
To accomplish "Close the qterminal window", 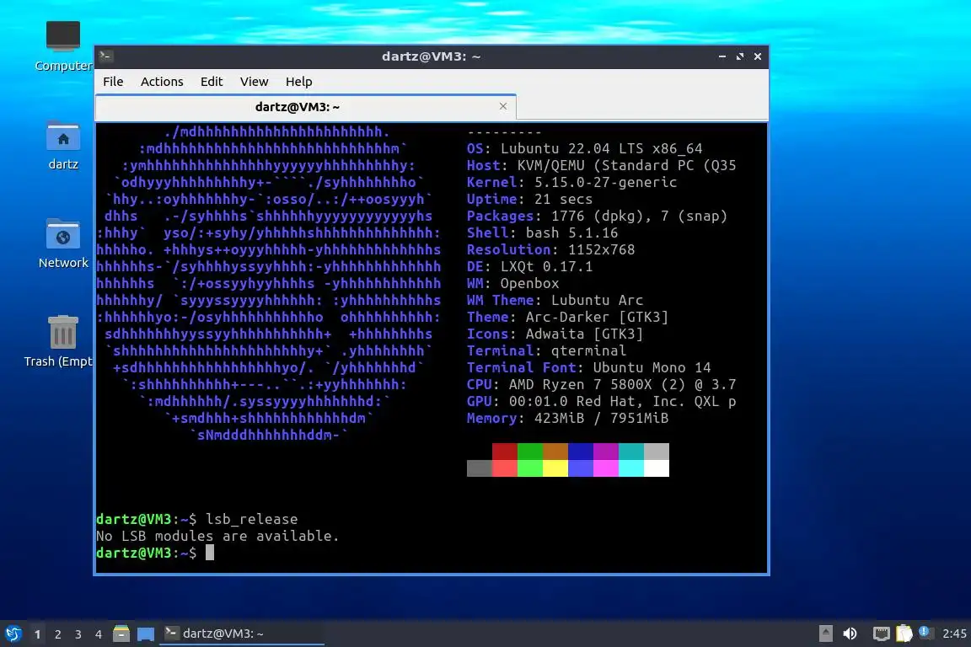I will coord(758,56).
